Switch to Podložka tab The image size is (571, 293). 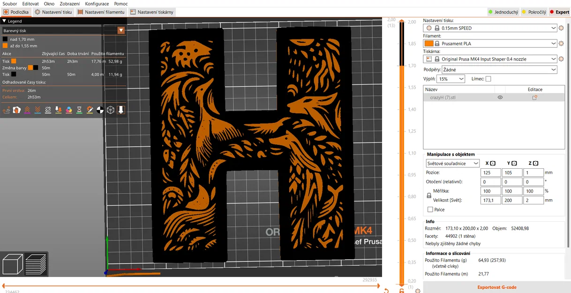point(16,12)
